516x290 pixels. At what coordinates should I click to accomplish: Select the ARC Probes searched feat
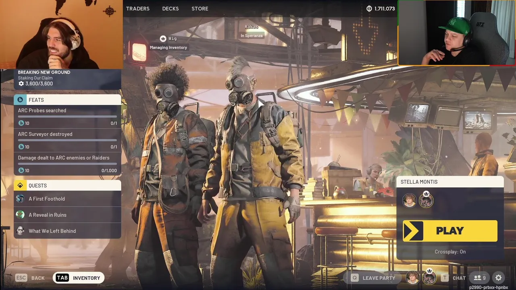coord(67,117)
